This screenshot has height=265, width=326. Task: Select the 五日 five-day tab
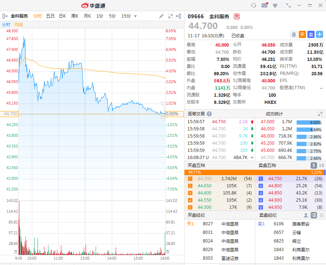(50, 16)
